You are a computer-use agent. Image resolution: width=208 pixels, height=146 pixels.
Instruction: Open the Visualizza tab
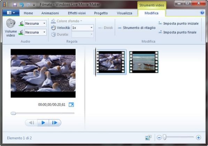(124, 13)
